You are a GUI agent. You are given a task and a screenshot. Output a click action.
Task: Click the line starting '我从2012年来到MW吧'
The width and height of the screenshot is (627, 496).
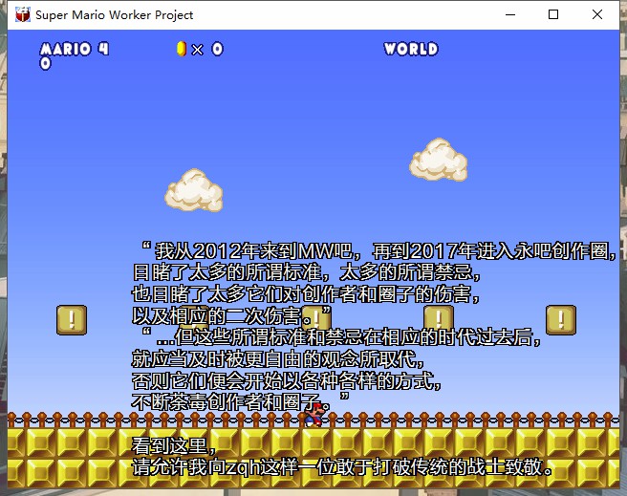click(x=378, y=251)
